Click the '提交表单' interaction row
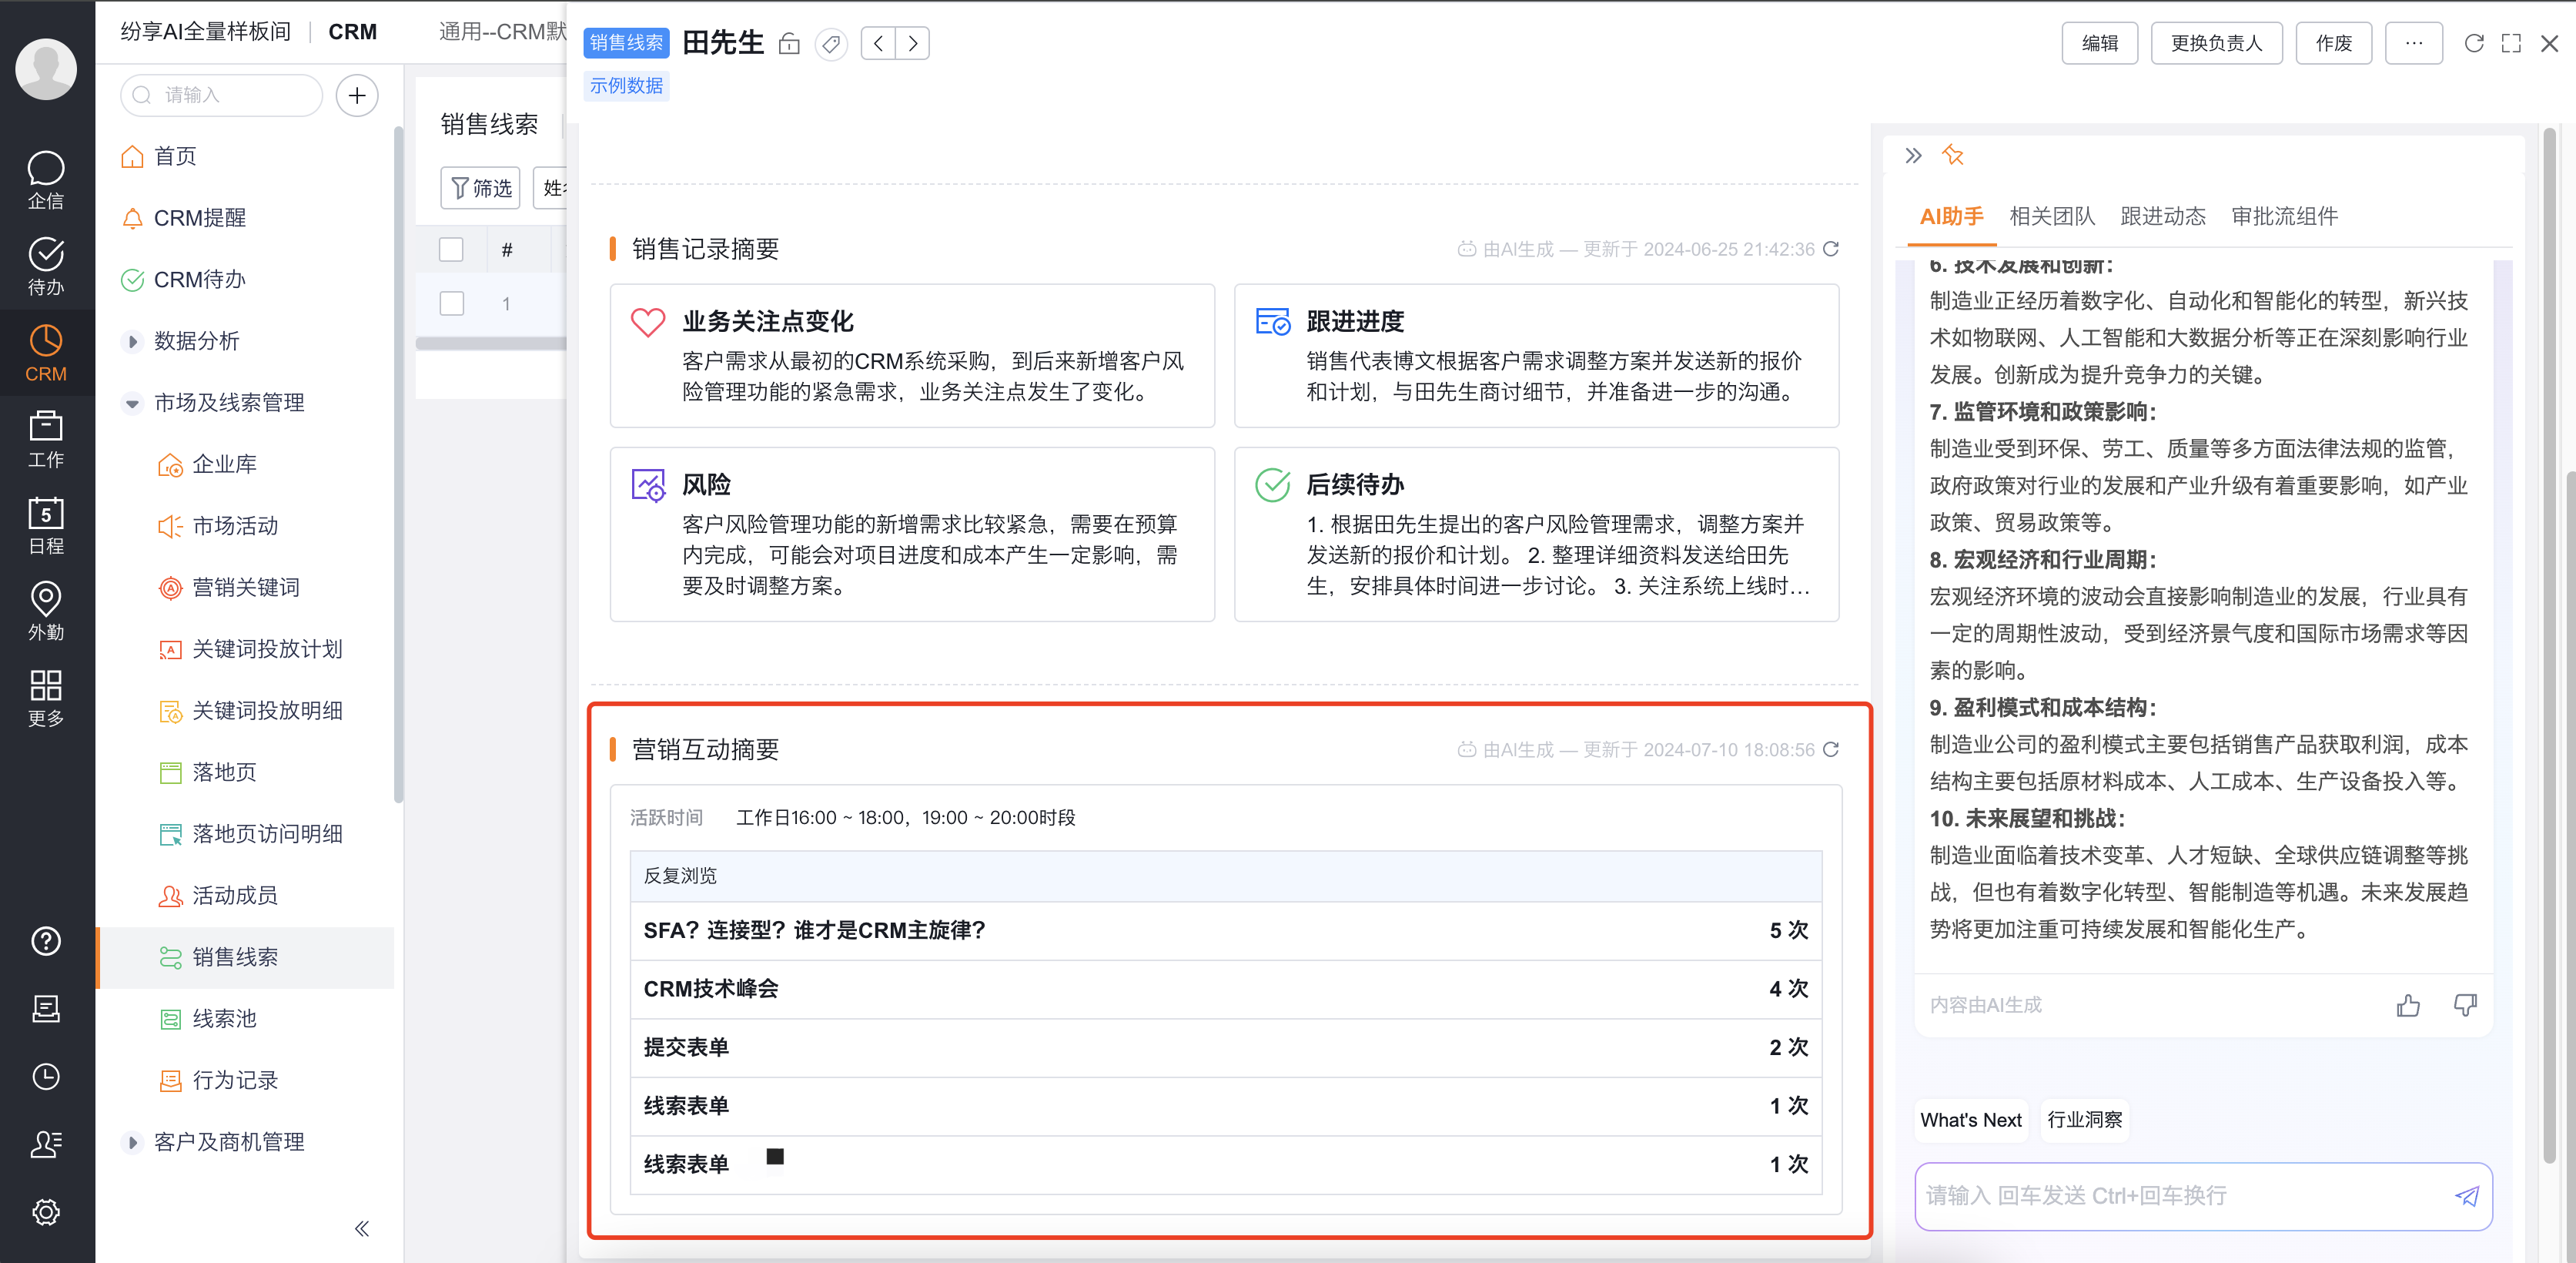The height and width of the screenshot is (1263, 2576). (x=1226, y=1048)
